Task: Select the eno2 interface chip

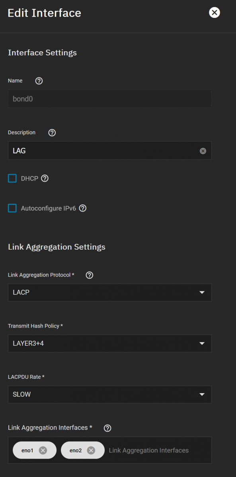Action: (x=75, y=450)
